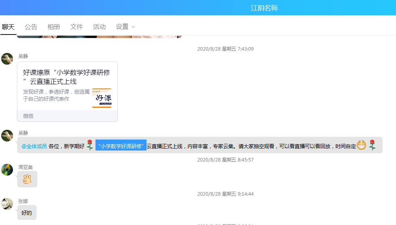The width and height of the screenshot is (396, 225).
Task: Click 吴静's avatar beside the @全体成员 message
Action: click(7, 136)
